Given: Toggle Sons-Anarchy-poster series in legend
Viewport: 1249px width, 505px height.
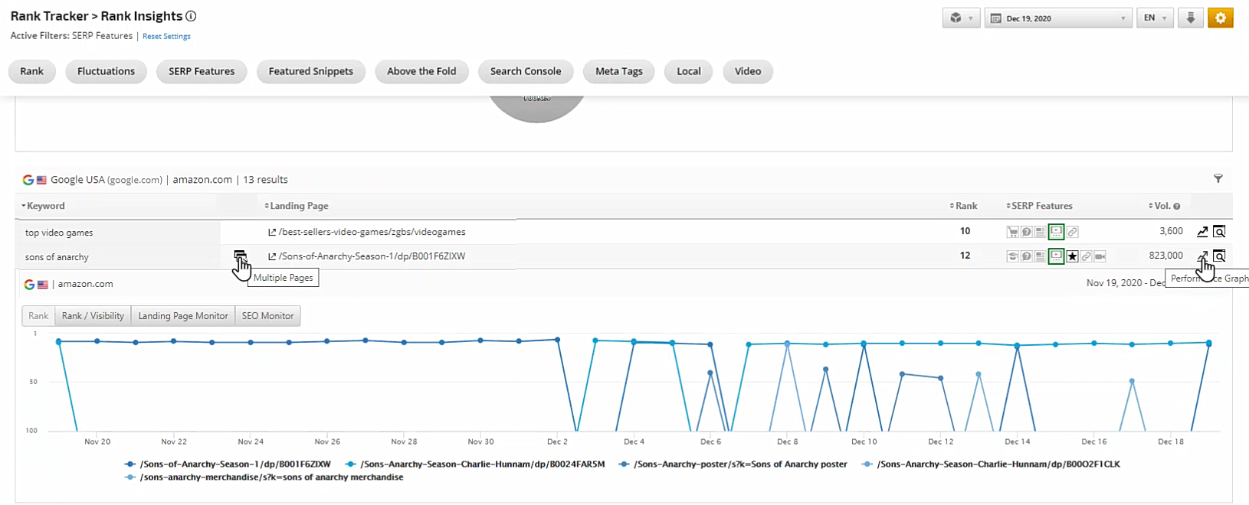Looking at the screenshot, I should tap(734, 464).
